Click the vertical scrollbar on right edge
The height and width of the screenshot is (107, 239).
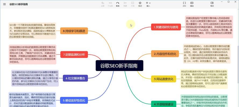pyautogui.click(x=238, y=64)
